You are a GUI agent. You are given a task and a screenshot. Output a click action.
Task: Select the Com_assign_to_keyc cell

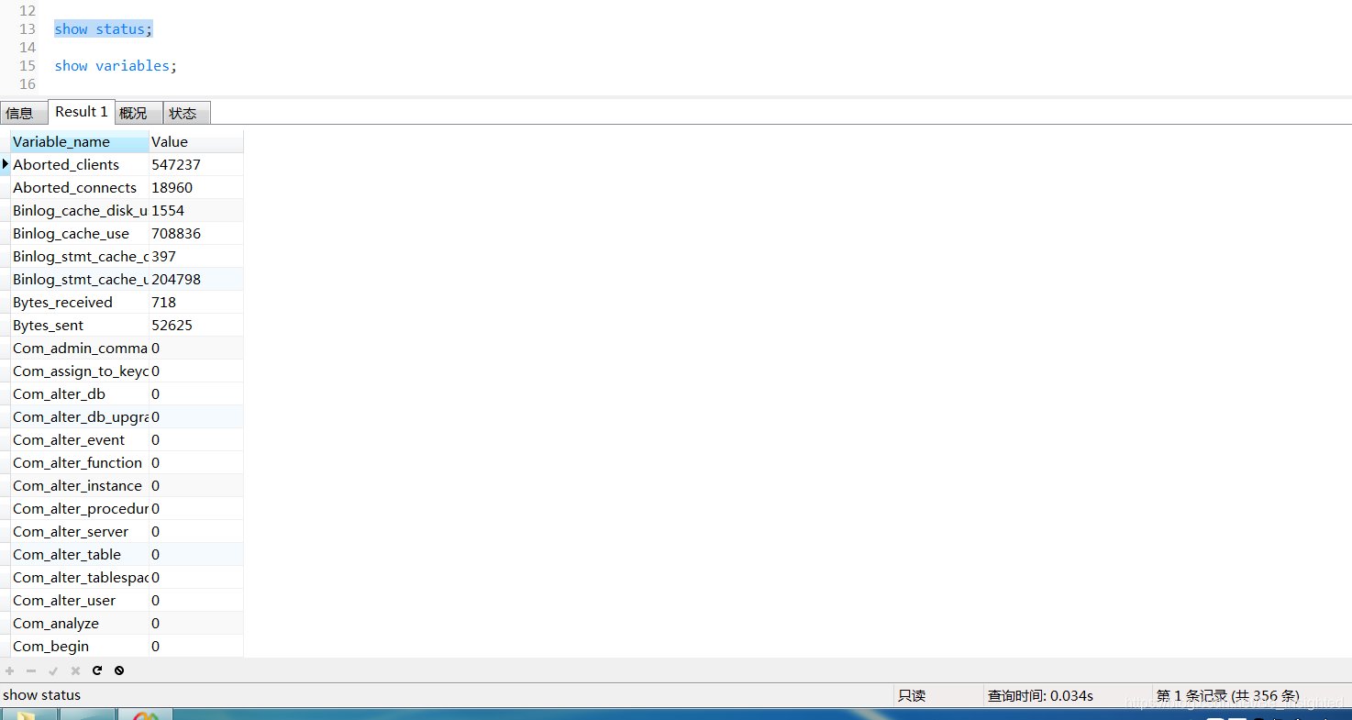tap(80, 371)
